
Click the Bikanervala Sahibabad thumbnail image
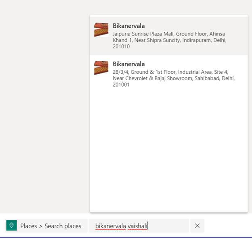pyautogui.click(x=101, y=68)
